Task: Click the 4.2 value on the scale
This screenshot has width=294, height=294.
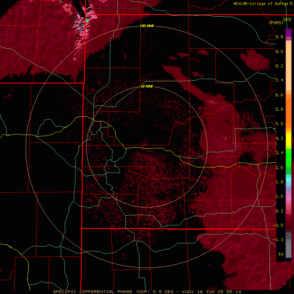Action: pyautogui.click(x=279, y=139)
